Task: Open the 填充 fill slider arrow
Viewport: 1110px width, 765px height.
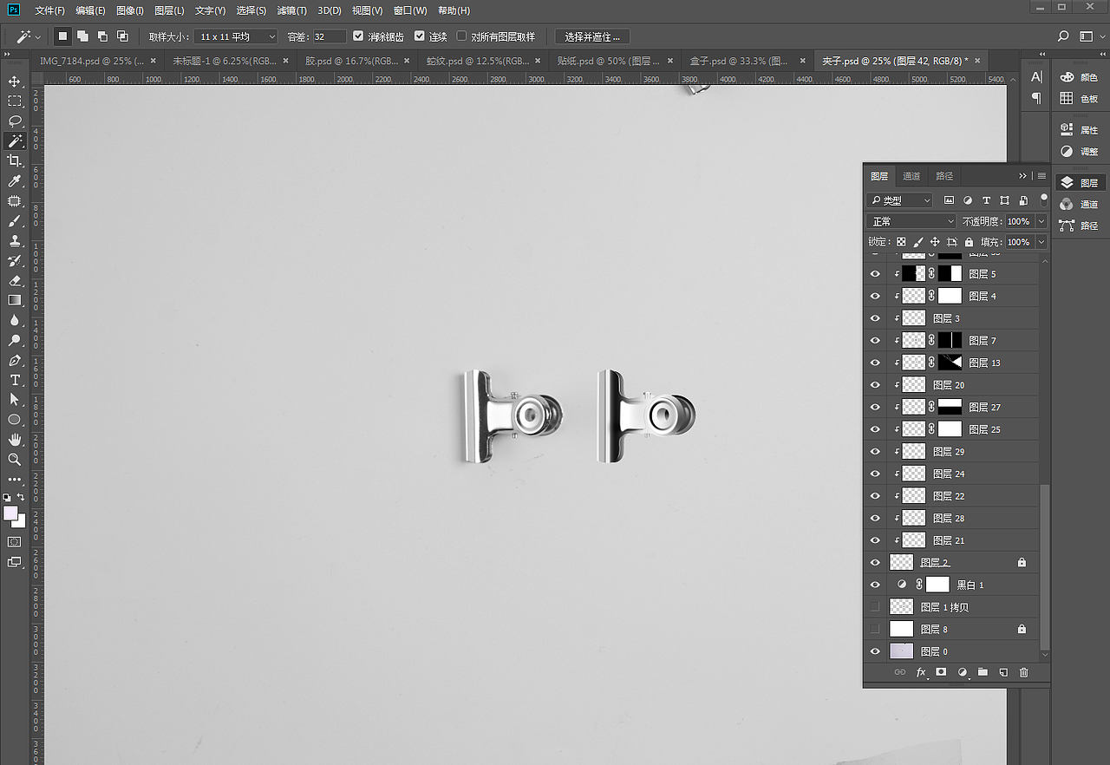Action: (x=1041, y=243)
